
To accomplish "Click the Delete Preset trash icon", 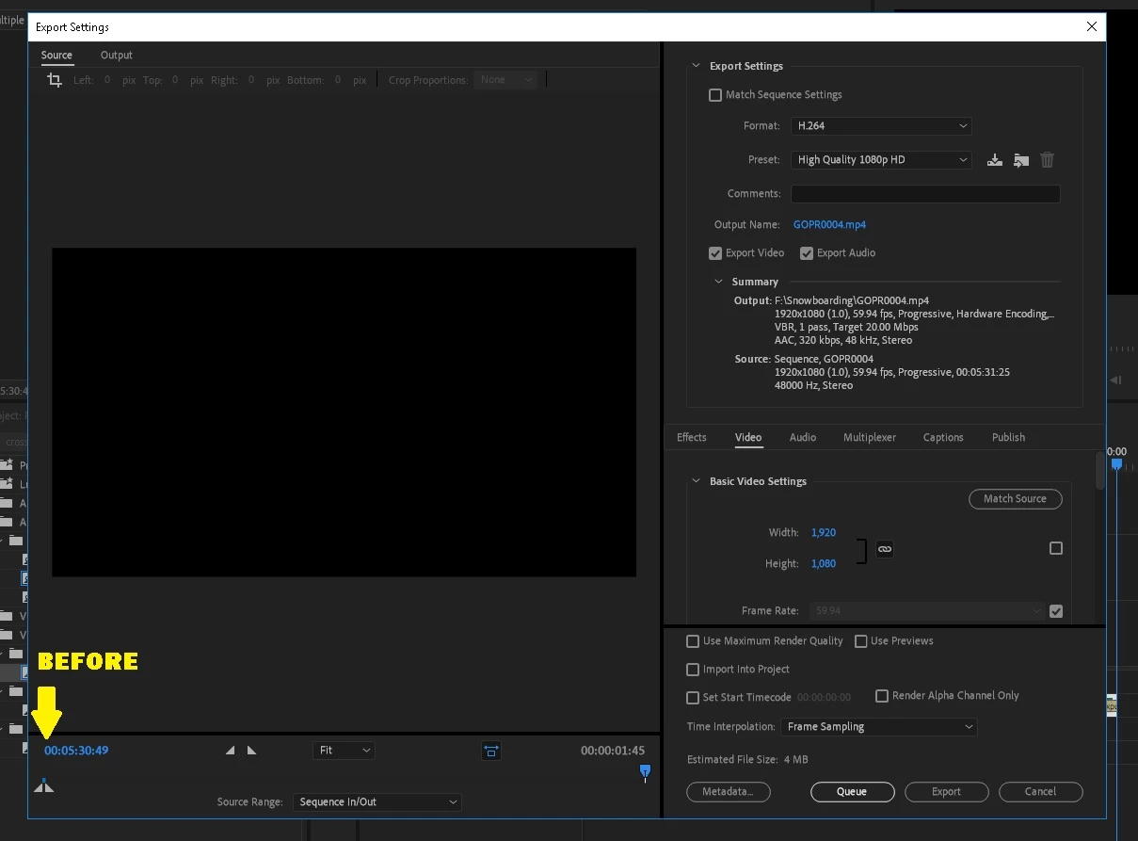I will coord(1047,160).
